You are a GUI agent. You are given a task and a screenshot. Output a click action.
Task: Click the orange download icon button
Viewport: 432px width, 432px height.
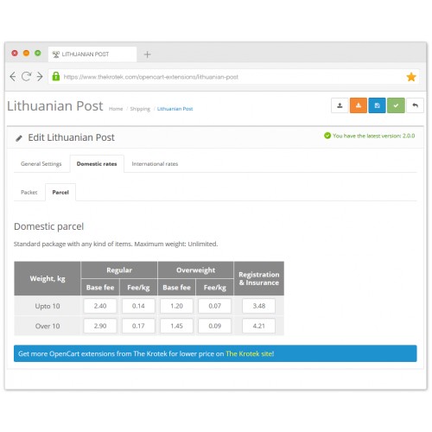[359, 105]
